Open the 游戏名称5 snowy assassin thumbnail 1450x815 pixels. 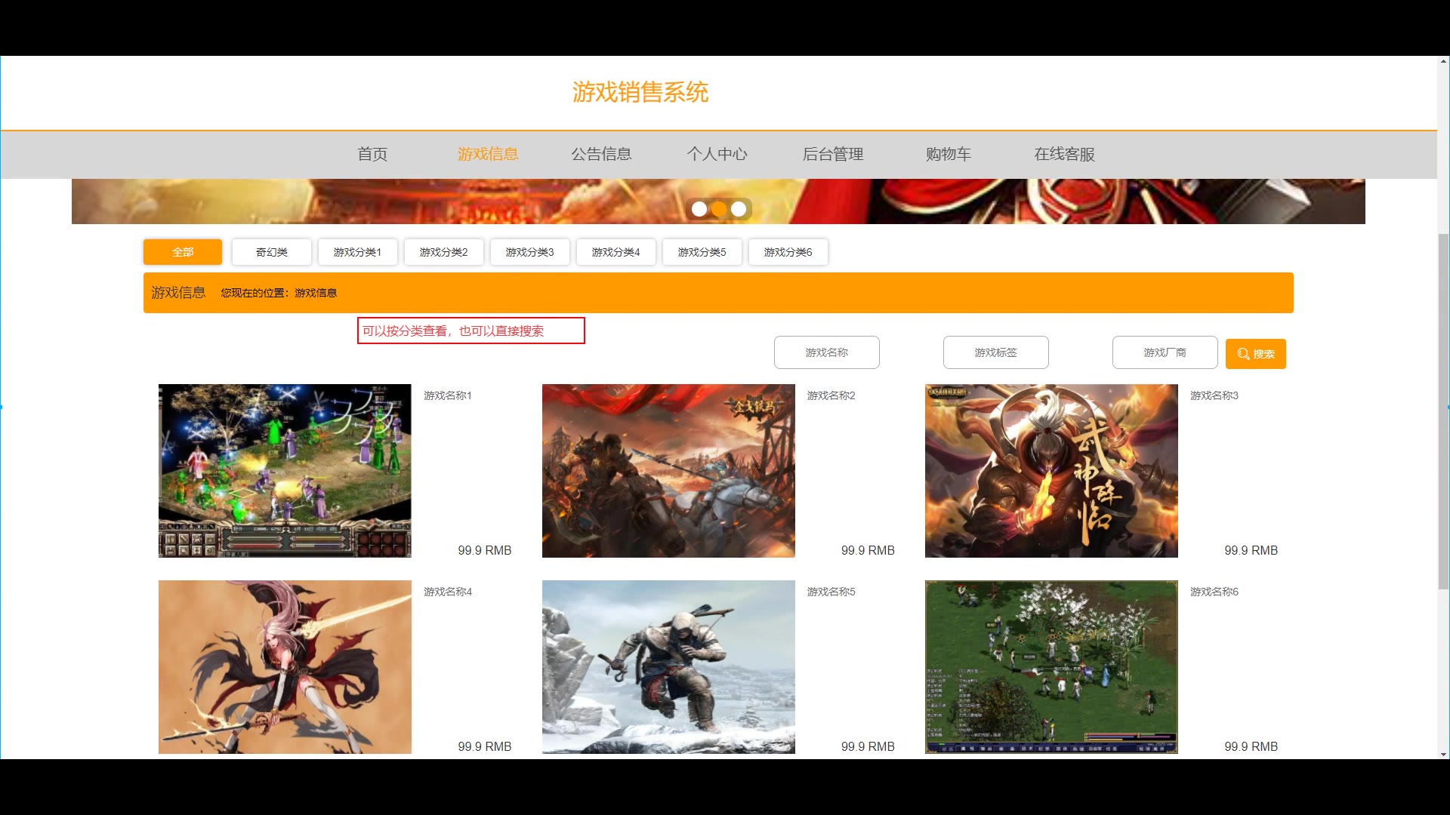pos(668,667)
